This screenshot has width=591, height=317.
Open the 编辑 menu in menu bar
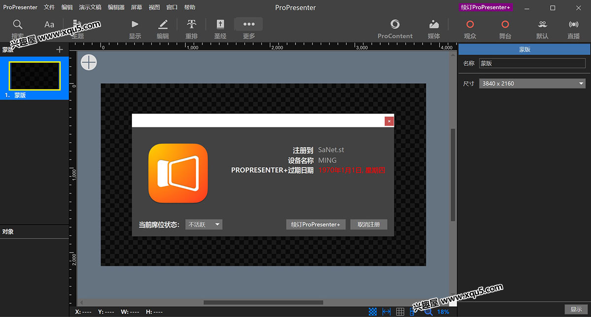[67, 7]
